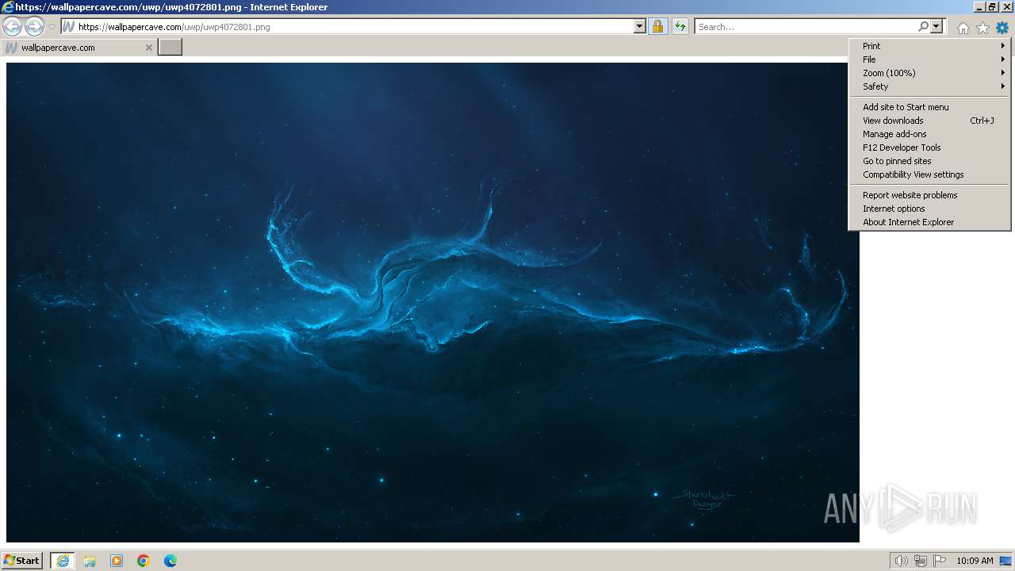The image size is (1015, 571).
Task: Open the recent pages dropdown arrow
Action: pos(52,27)
